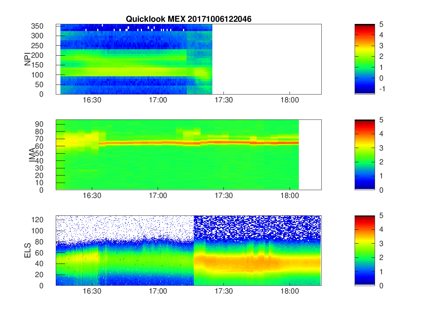
Task: Select the IMA y-axis label
Action: coord(33,155)
